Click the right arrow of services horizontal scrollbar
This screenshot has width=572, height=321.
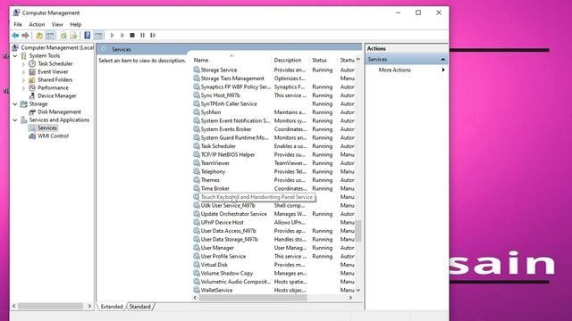(350, 298)
